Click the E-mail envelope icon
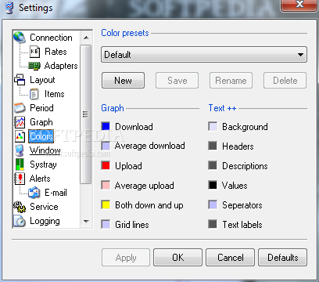The width and height of the screenshot is (319, 282). 34,193
